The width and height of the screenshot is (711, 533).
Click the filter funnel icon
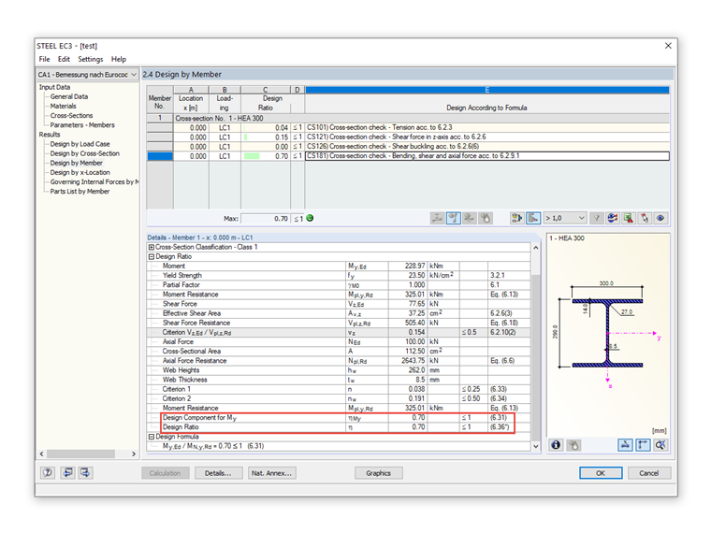coord(597,218)
